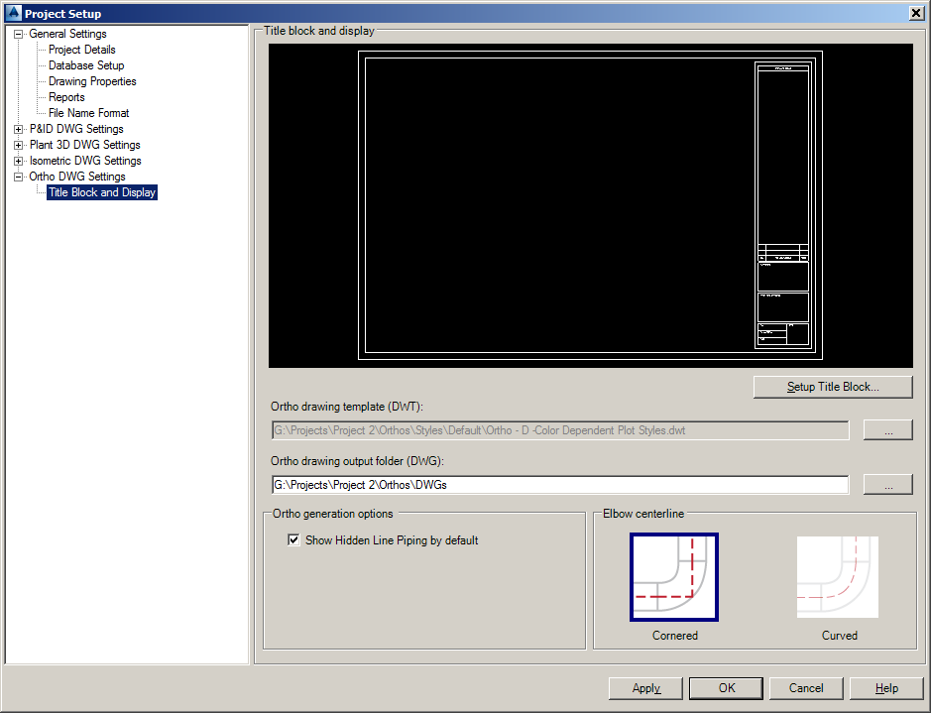This screenshot has width=931, height=713.
Task: Confirm settings with the OK button
Action: click(726, 688)
